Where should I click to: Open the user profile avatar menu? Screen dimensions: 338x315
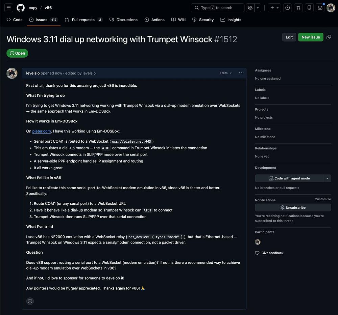click(x=331, y=8)
